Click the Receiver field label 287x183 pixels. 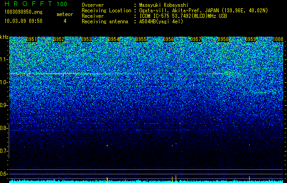click(93, 16)
